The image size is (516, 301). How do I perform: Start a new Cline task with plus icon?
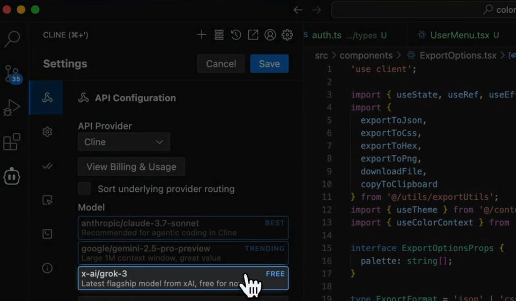[201, 35]
